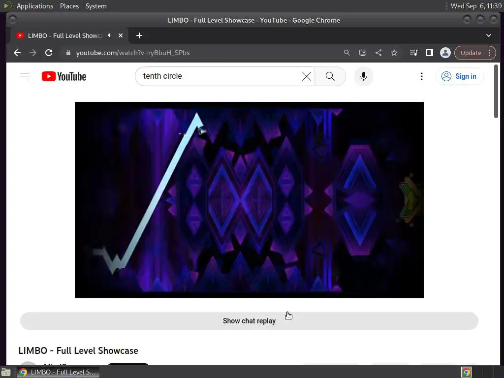504x378 pixels.
Task: Click the show desktop icon in bottom panel
Action: coord(6,373)
